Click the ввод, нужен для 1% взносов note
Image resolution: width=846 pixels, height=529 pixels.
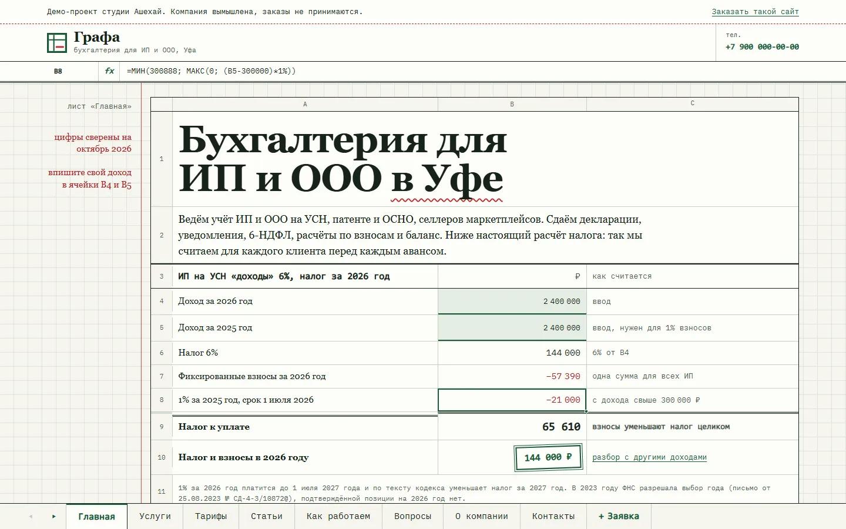coord(652,328)
